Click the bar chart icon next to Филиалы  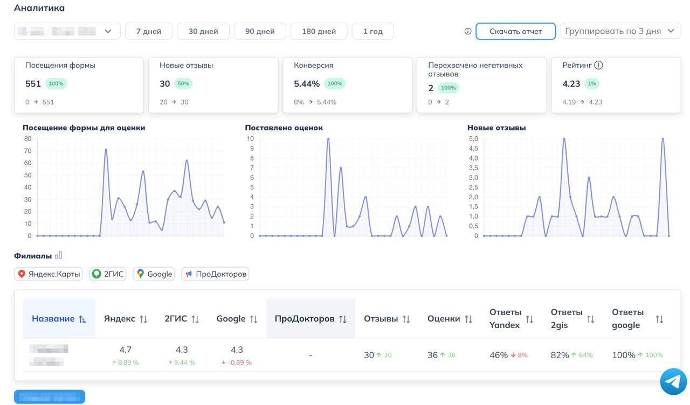(59, 255)
